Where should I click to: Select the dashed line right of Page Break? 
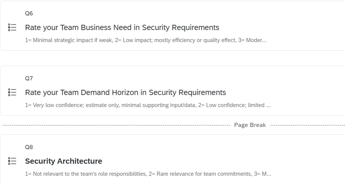(x=307, y=125)
